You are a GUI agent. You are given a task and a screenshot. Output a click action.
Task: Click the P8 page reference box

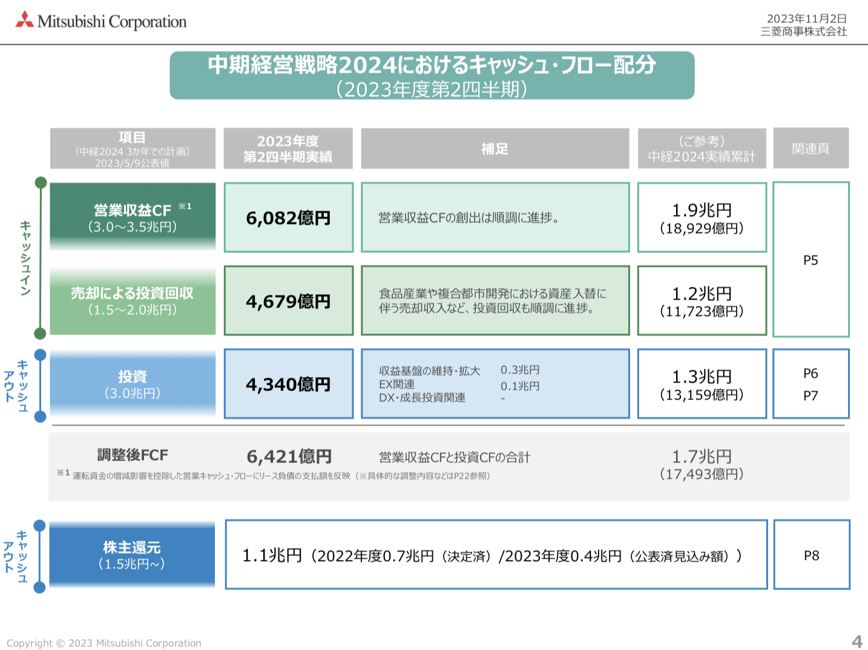coord(812,554)
